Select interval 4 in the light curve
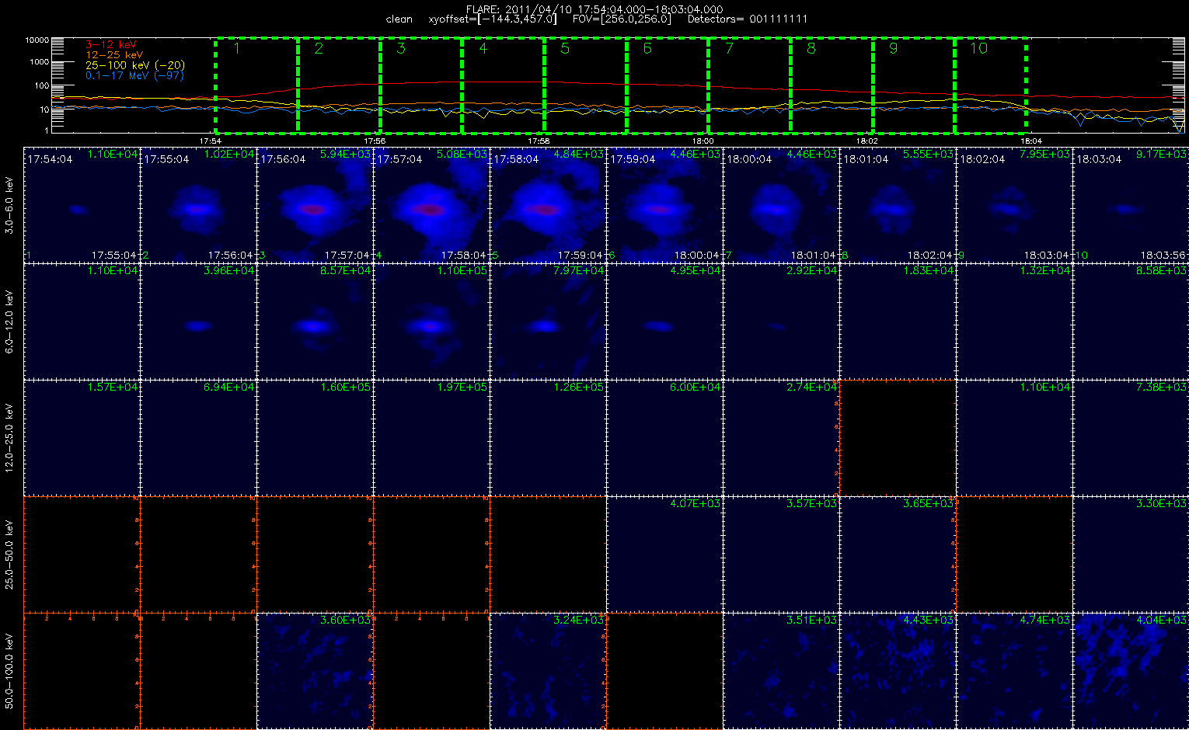Image resolution: width=1189 pixels, height=730 pixels. pyautogui.click(x=504, y=85)
